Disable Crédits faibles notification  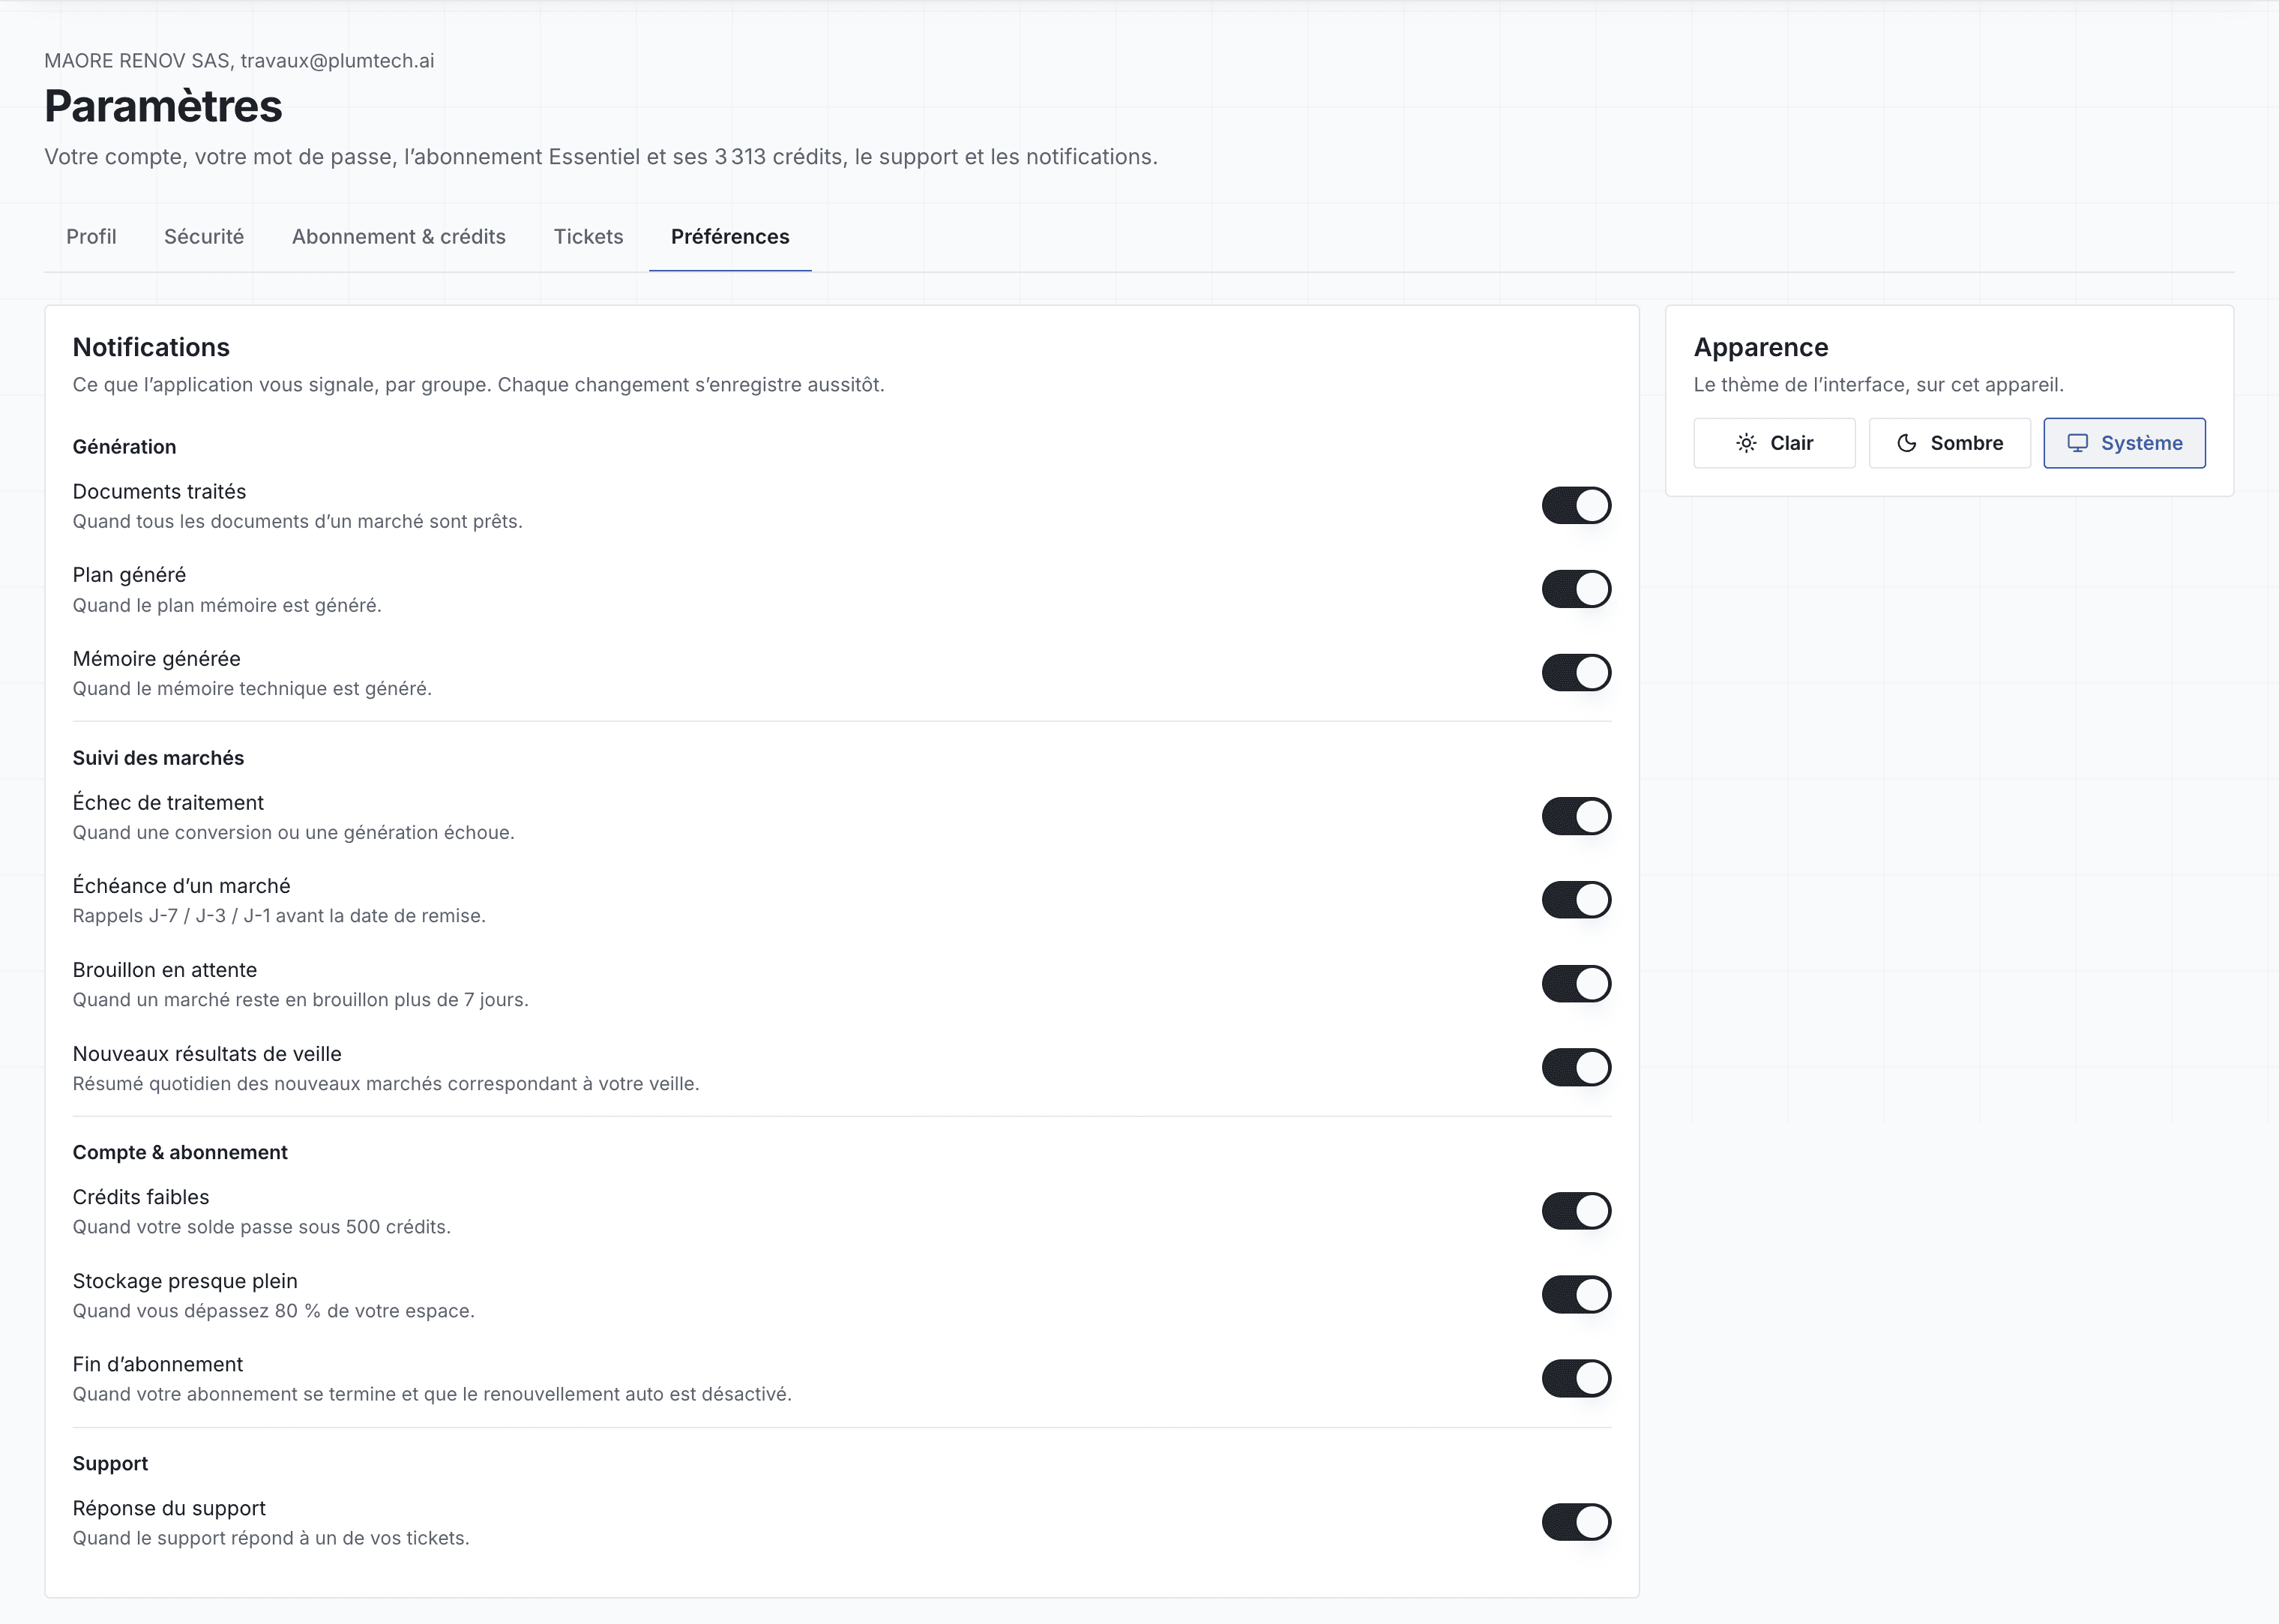(1575, 1211)
